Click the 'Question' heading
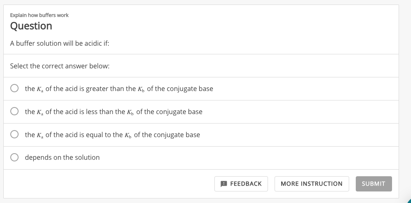The width and height of the screenshot is (411, 203). 31,26
